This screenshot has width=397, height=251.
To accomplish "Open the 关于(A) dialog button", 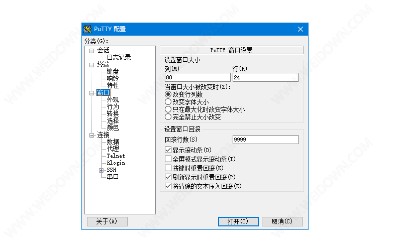I will (107, 222).
